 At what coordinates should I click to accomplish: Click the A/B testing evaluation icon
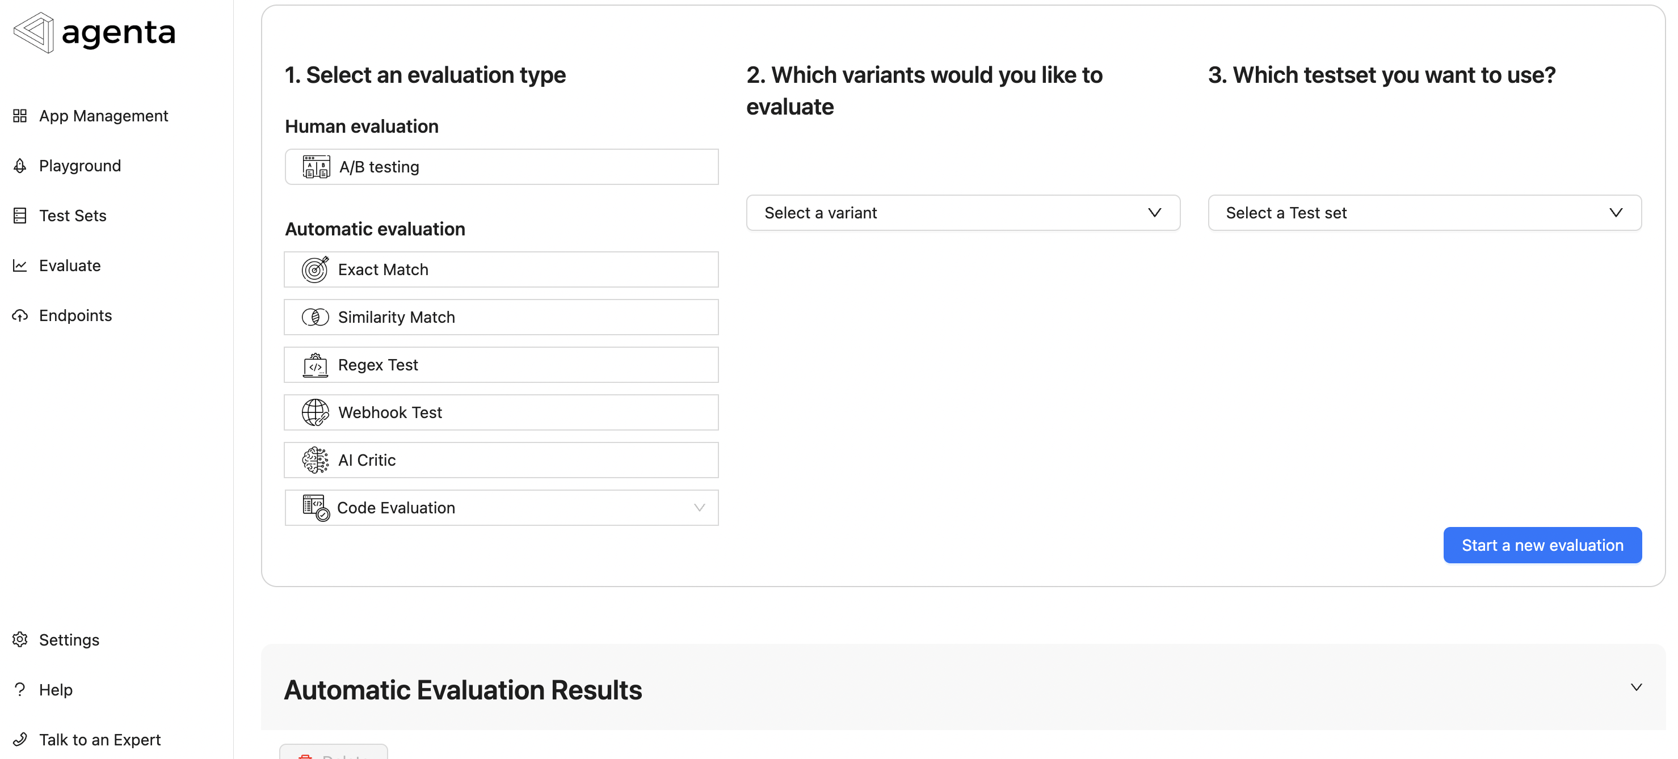click(x=314, y=166)
